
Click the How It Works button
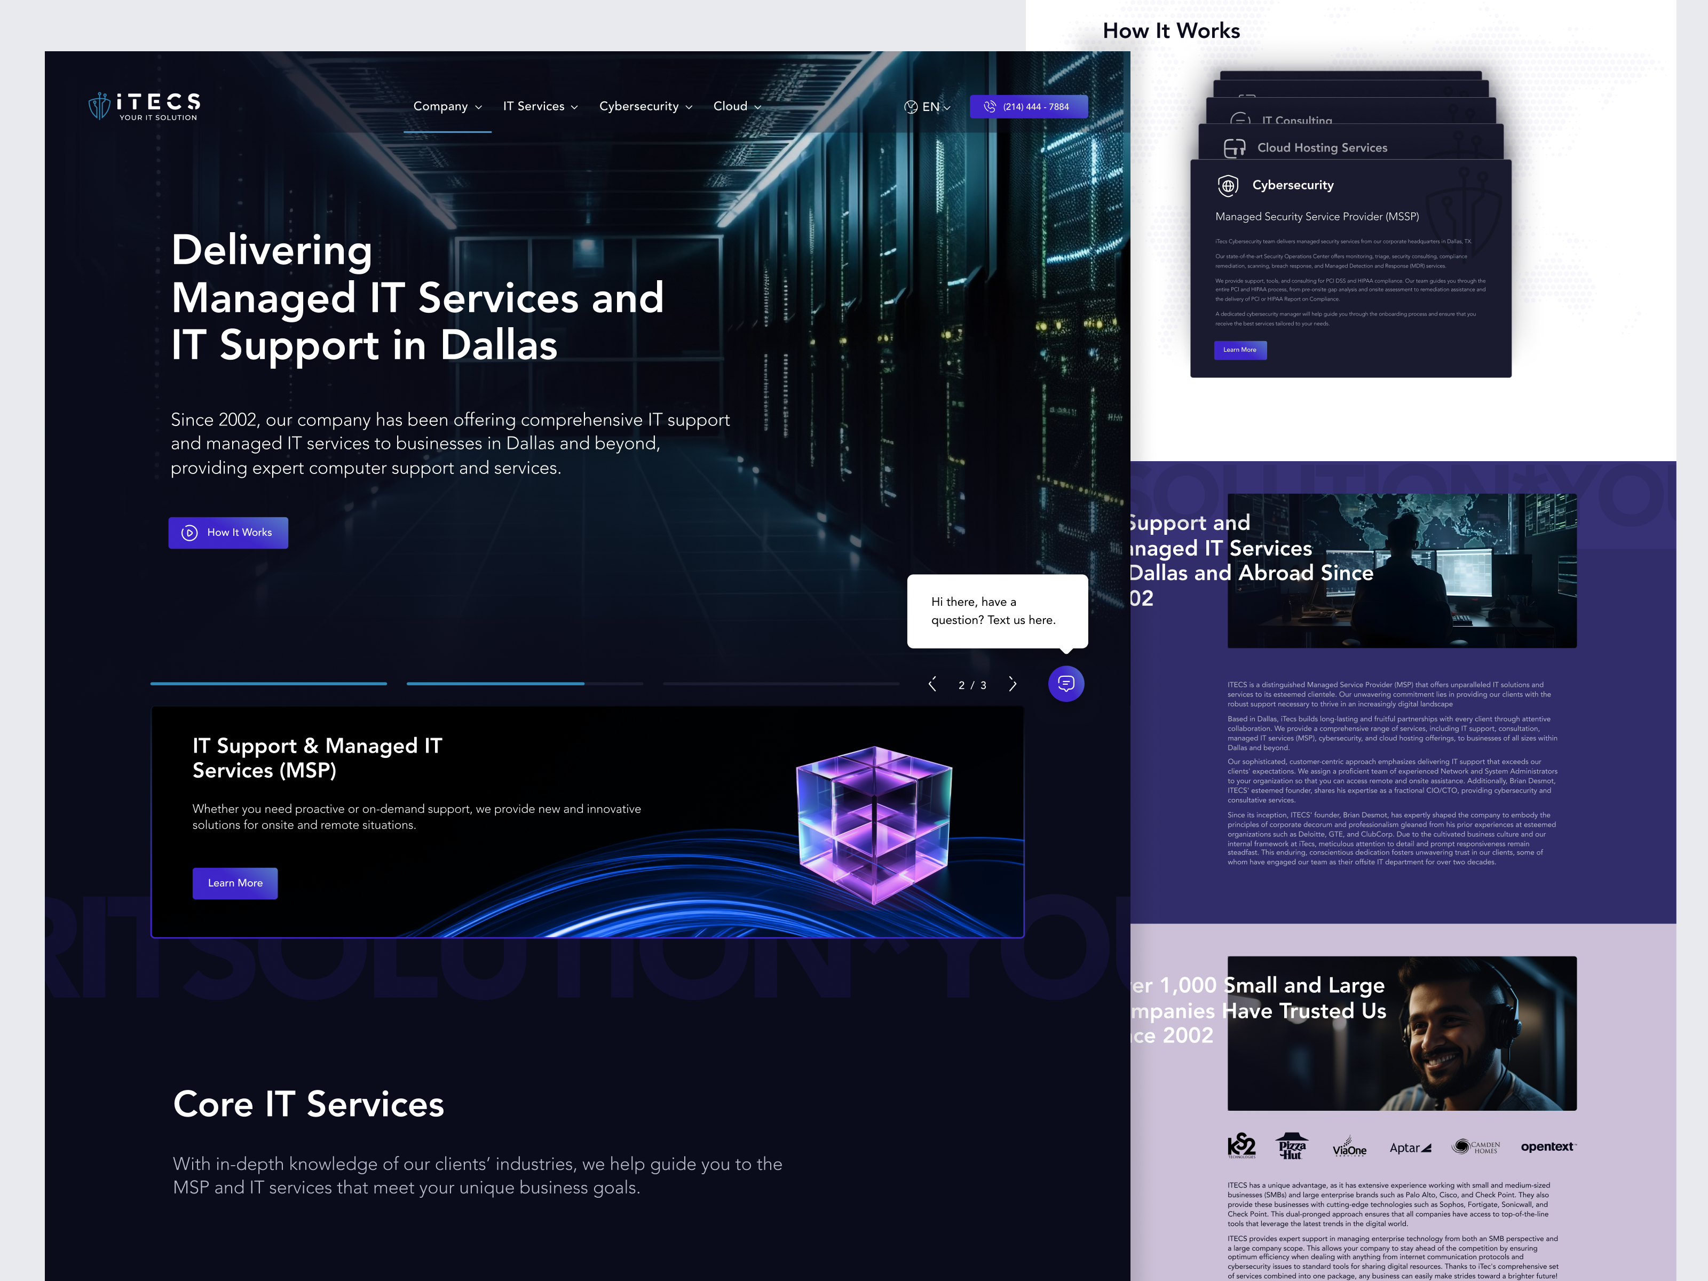click(228, 533)
